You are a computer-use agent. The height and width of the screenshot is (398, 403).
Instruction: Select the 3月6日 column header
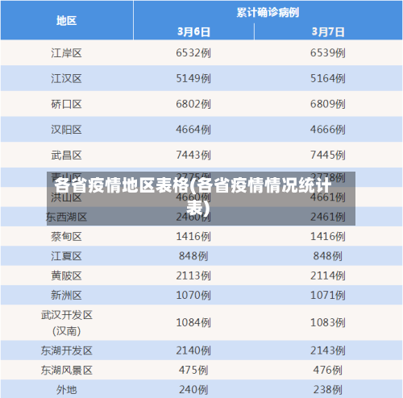[x=193, y=32]
